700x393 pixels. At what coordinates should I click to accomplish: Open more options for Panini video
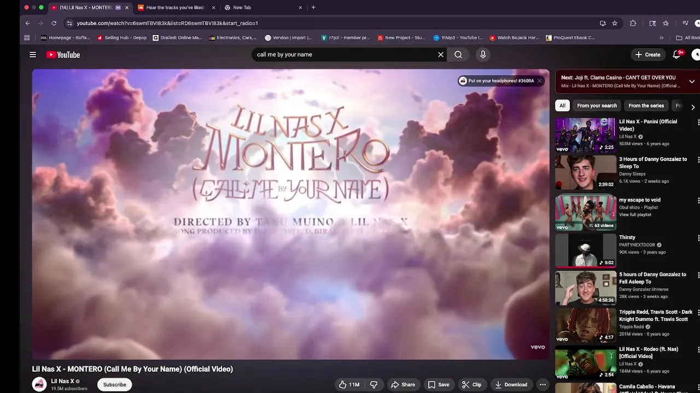click(698, 122)
